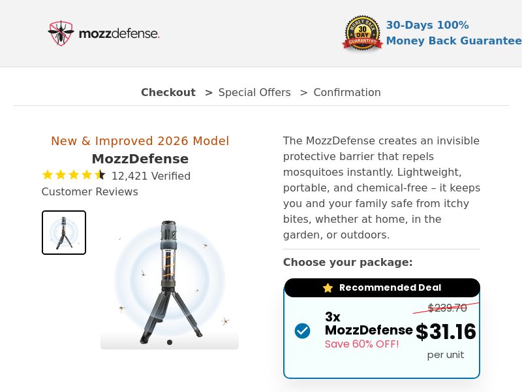Viewport: 522px width, 392px height.
Task: Click the gold star in Recommended Deal banner
Action: [x=327, y=287]
